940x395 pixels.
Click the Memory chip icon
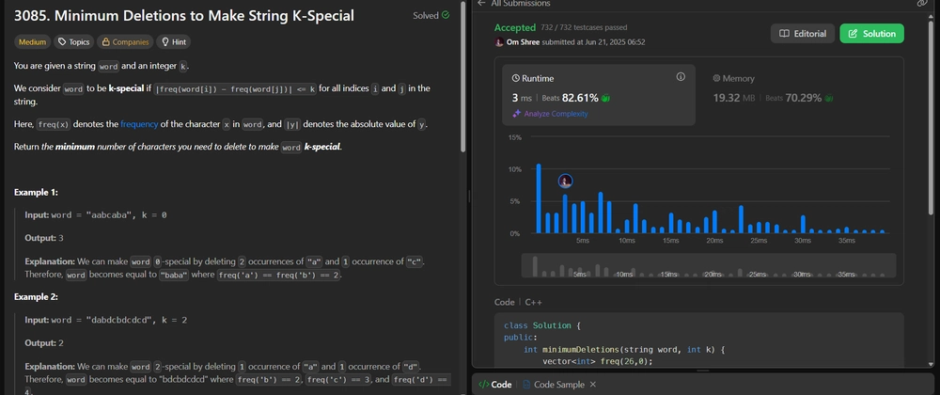click(x=716, y=78)
